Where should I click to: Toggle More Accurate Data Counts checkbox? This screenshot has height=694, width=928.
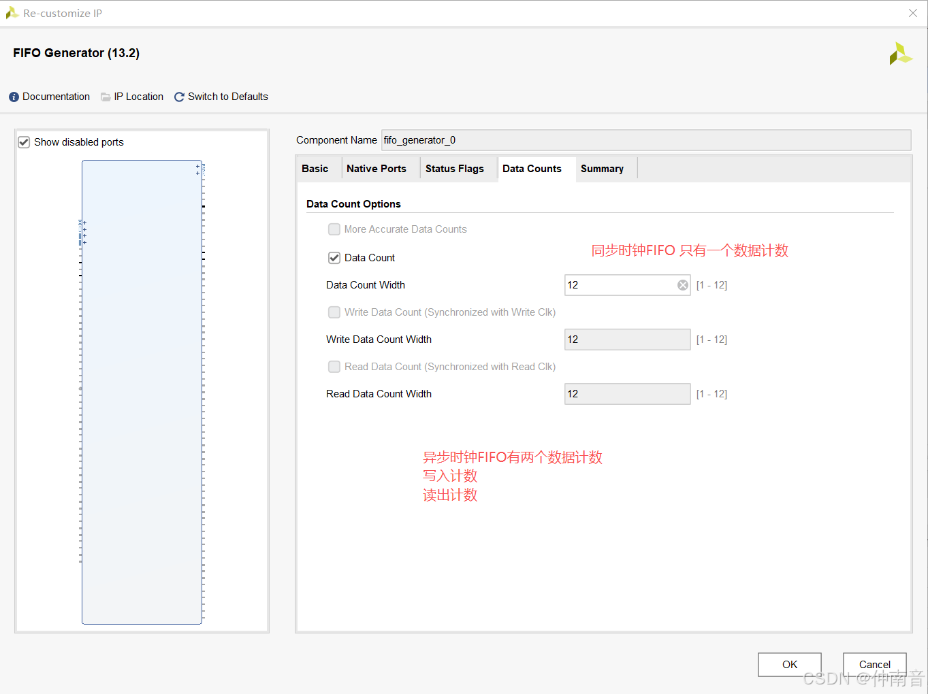pos(334,229)
